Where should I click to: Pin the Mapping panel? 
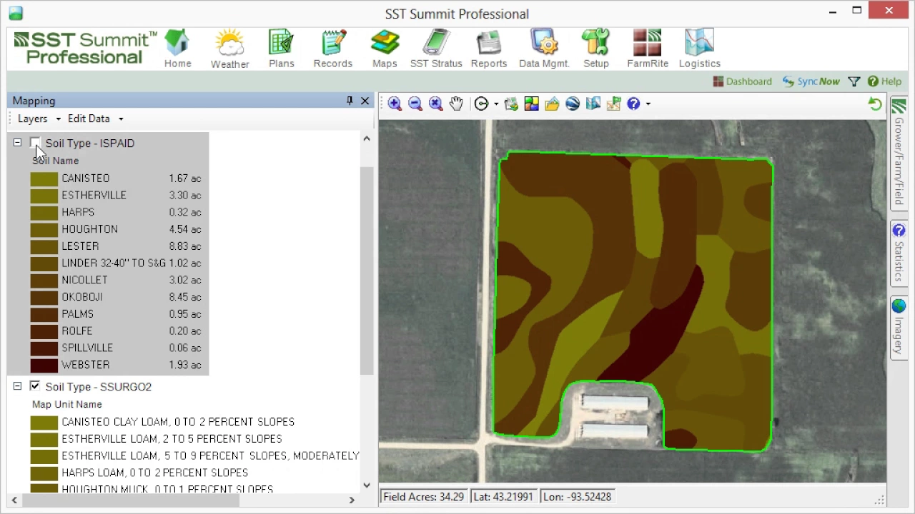[350, 101]
